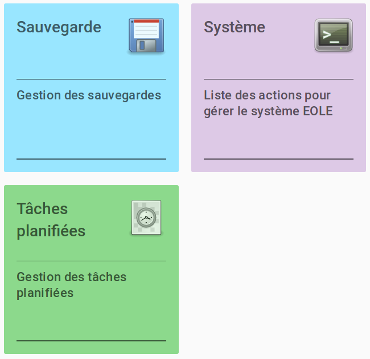Click the divider under the Sauvegarde title
This screenshot has width=370, height=359.
tap(91, 80)
